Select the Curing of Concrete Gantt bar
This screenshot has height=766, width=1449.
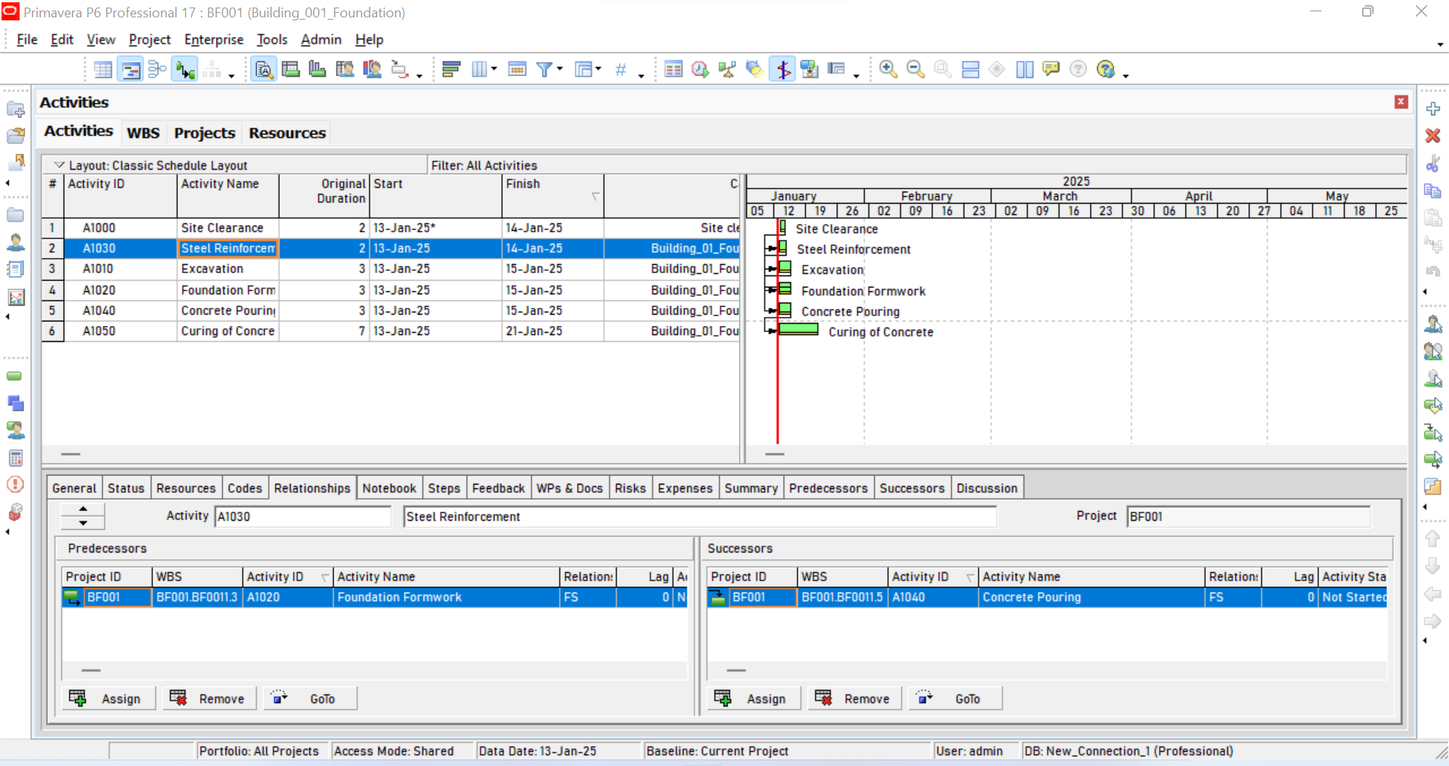[798, 329]
